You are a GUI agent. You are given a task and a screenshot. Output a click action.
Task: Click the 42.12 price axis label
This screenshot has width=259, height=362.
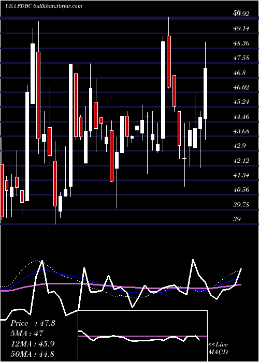241,161
